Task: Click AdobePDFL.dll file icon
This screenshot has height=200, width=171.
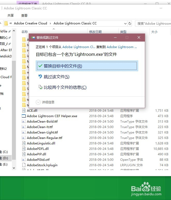Action: [x=24, y=149]
